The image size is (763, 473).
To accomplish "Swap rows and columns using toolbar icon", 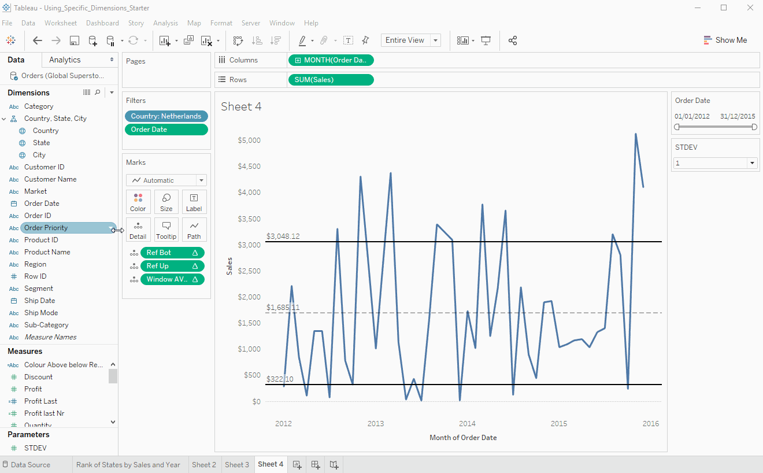I will pyautogui.click(x=238, y=40).
